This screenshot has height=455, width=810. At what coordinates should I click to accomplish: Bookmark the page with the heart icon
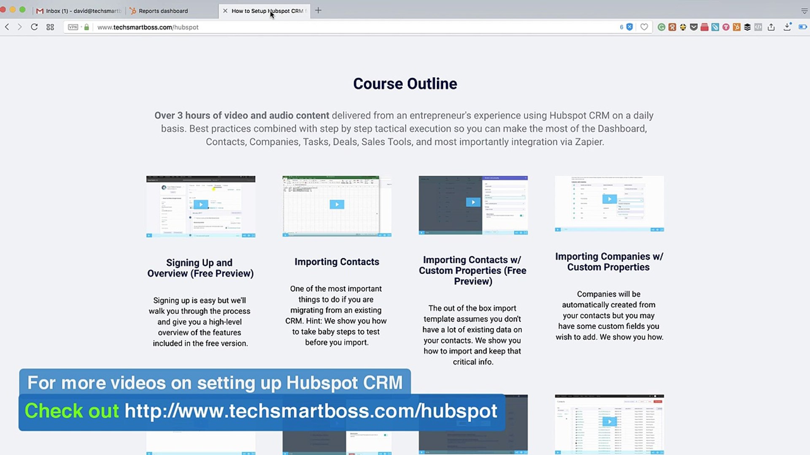(644, 27)
